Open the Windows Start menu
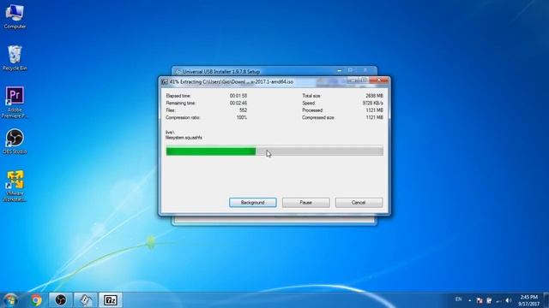Viewport: 549px width, 308px height. click(x=10, y=300)
